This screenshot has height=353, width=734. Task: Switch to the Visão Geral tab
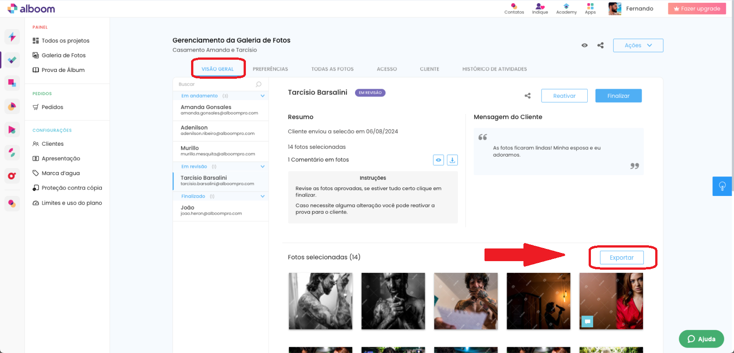click(218, 69)
